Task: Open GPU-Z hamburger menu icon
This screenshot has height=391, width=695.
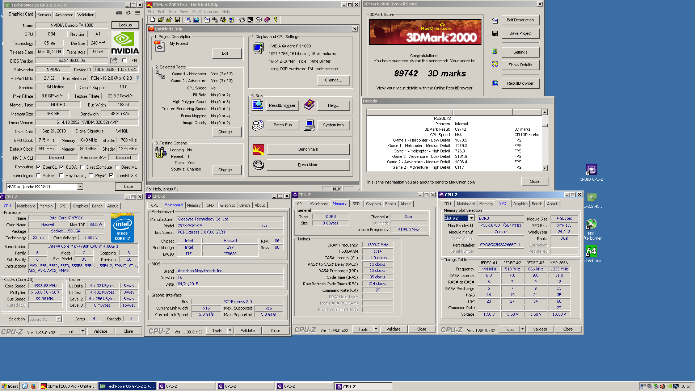Action: [138, 13]
